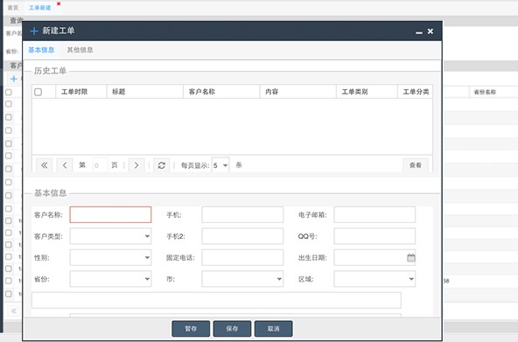Go to next page in history pager
The image size is (518, 342).
tap(136, 165)
